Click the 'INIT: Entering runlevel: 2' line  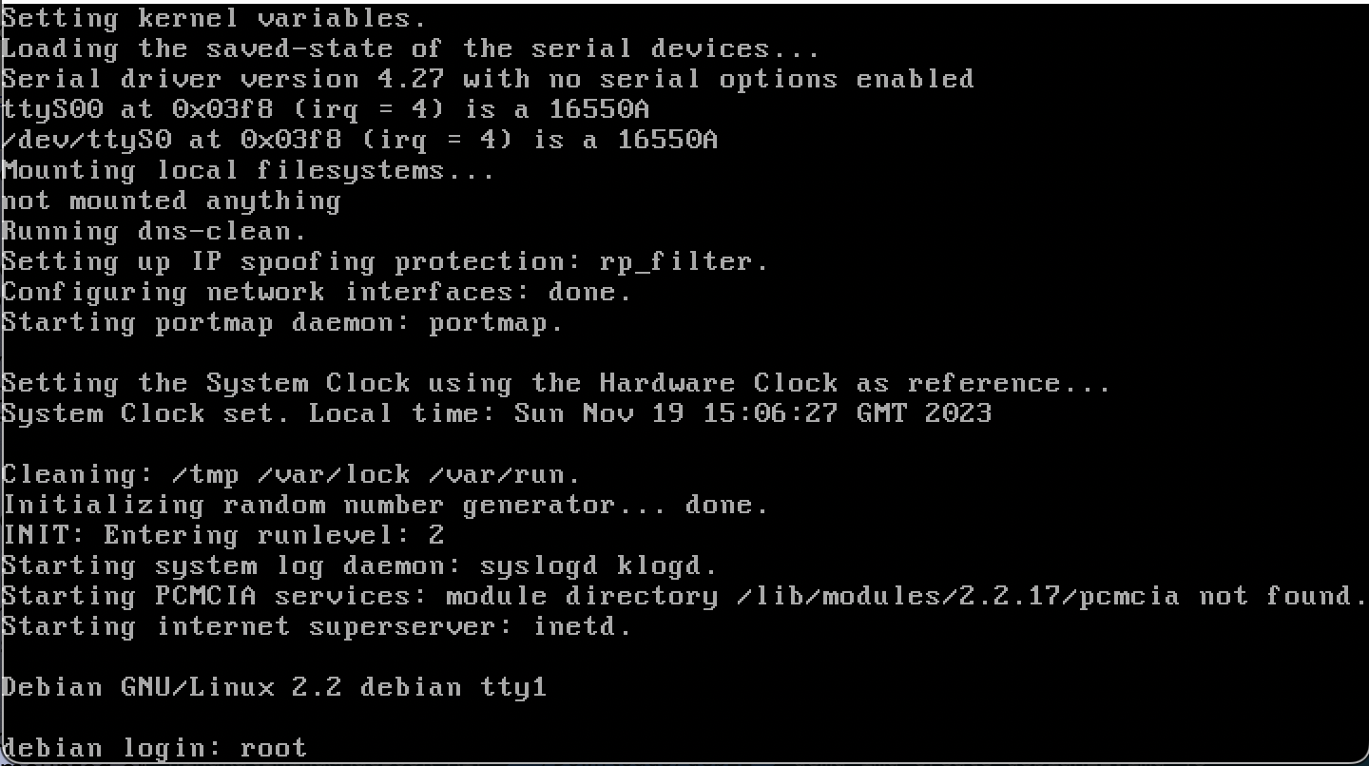click(x=223, y=535)
